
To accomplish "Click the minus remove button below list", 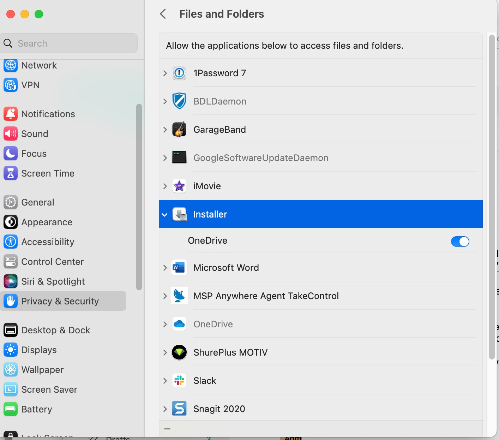I will tap(167, 429).
